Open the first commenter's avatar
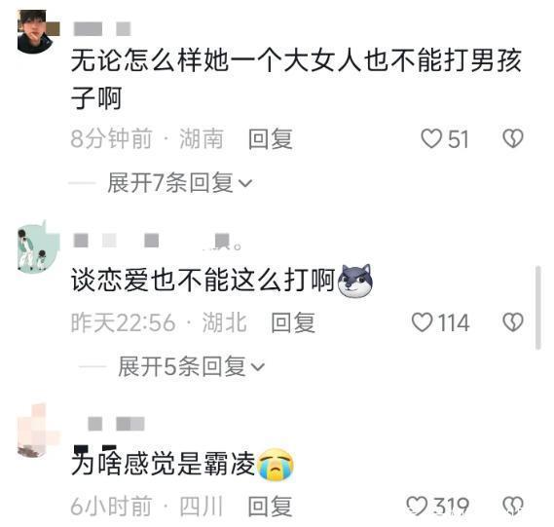554x527 pixels. (35, 32)
